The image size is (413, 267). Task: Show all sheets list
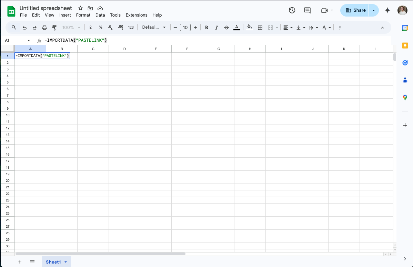[32, 262]
